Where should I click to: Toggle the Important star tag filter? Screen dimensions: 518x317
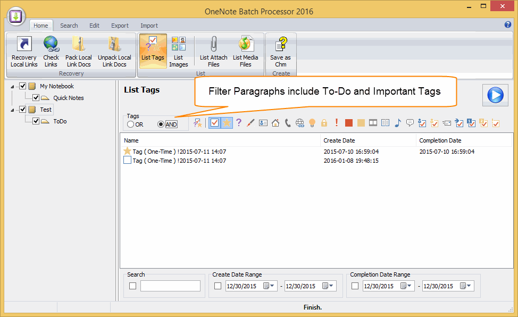click(227, 123)
